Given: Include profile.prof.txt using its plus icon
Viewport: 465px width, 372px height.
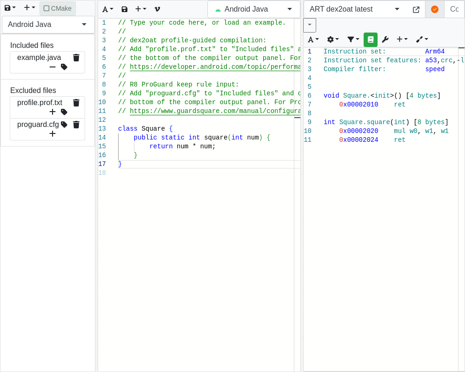Looking at the screenshot, I should click(x=53, y=112).
